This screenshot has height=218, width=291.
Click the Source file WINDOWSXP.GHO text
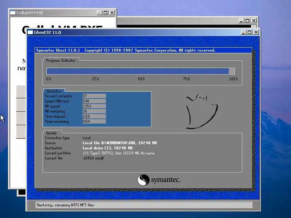coord(120,143)
